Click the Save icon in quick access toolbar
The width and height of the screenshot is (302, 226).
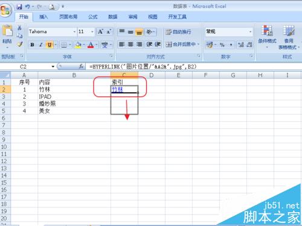[19, 7]
